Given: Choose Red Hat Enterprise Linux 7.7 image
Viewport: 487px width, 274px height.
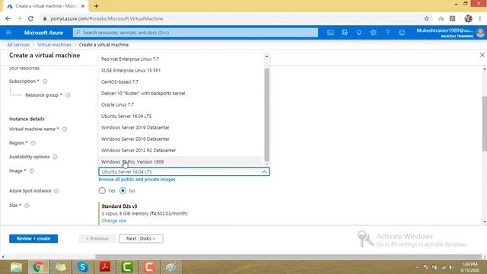Looking at the screenshot, I should pyautogui.click(x=180, y=59).
